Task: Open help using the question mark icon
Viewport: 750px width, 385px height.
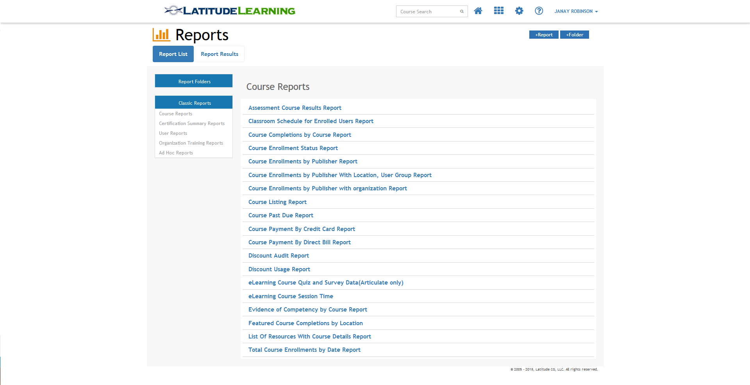Action: [x=539, y=11]
